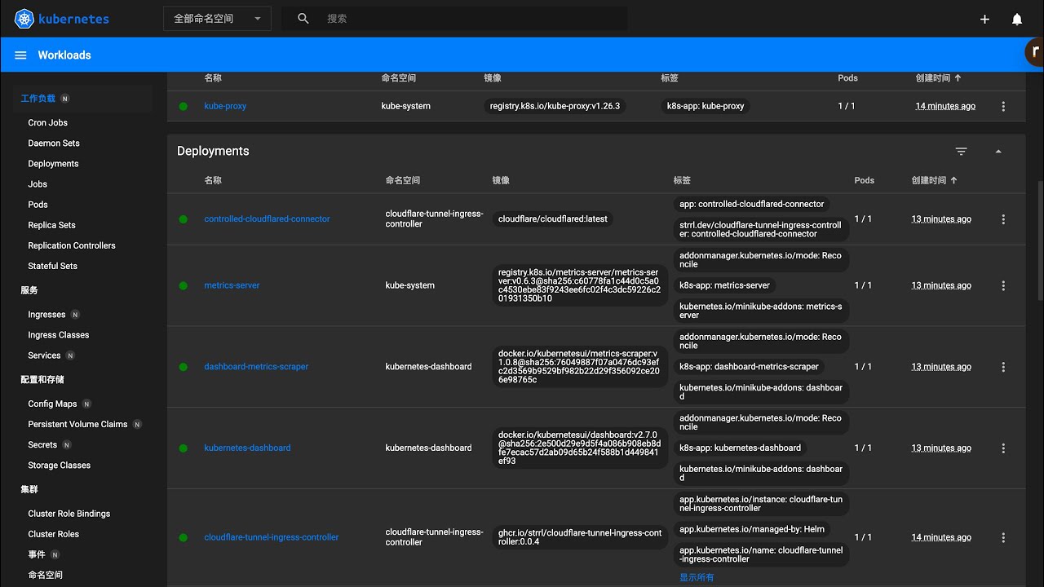This screenshot has width=1044, height=587.
Task: Open Deployments in sidebar
Action: tap(53, 163)
